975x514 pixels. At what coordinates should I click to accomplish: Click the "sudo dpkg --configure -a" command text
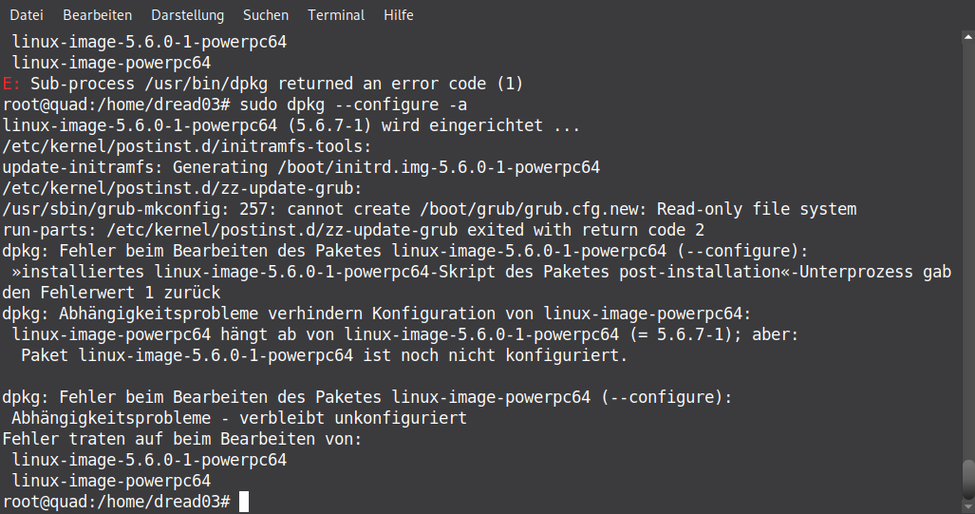point(355,105)
